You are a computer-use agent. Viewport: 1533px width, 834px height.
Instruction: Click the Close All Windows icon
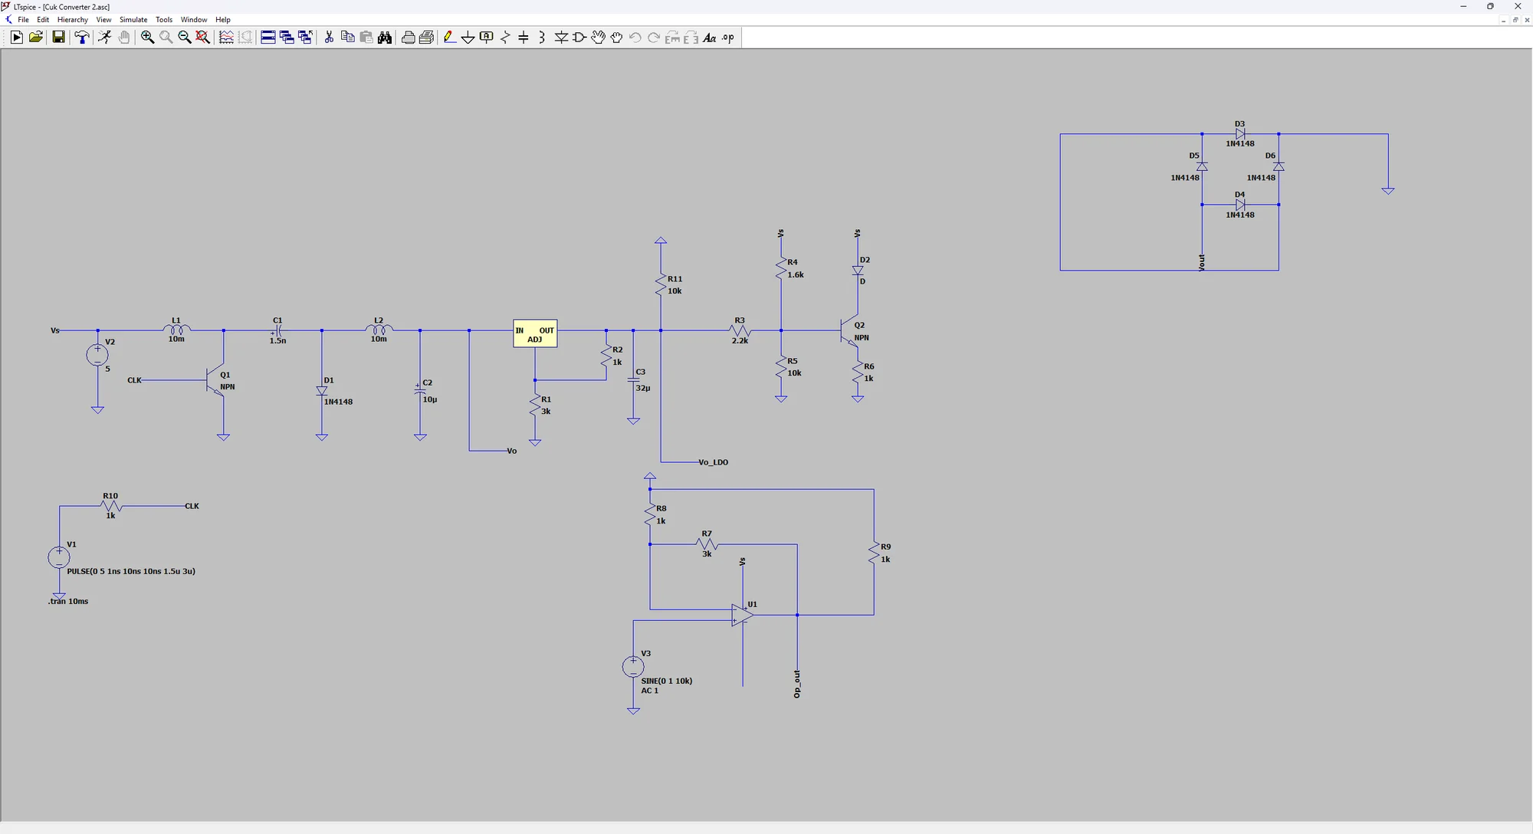305,38
